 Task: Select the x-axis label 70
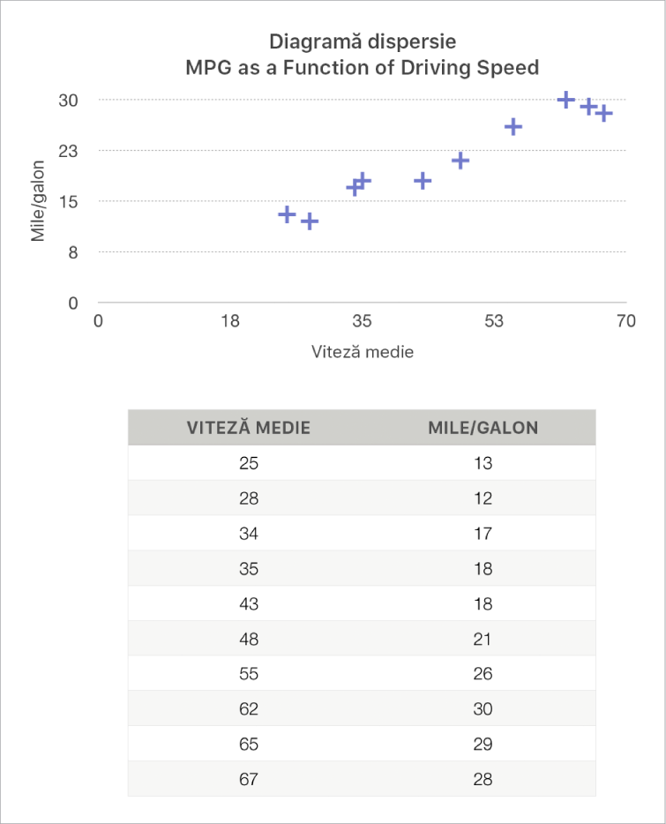pyautogui.click(x=625, y=321)
